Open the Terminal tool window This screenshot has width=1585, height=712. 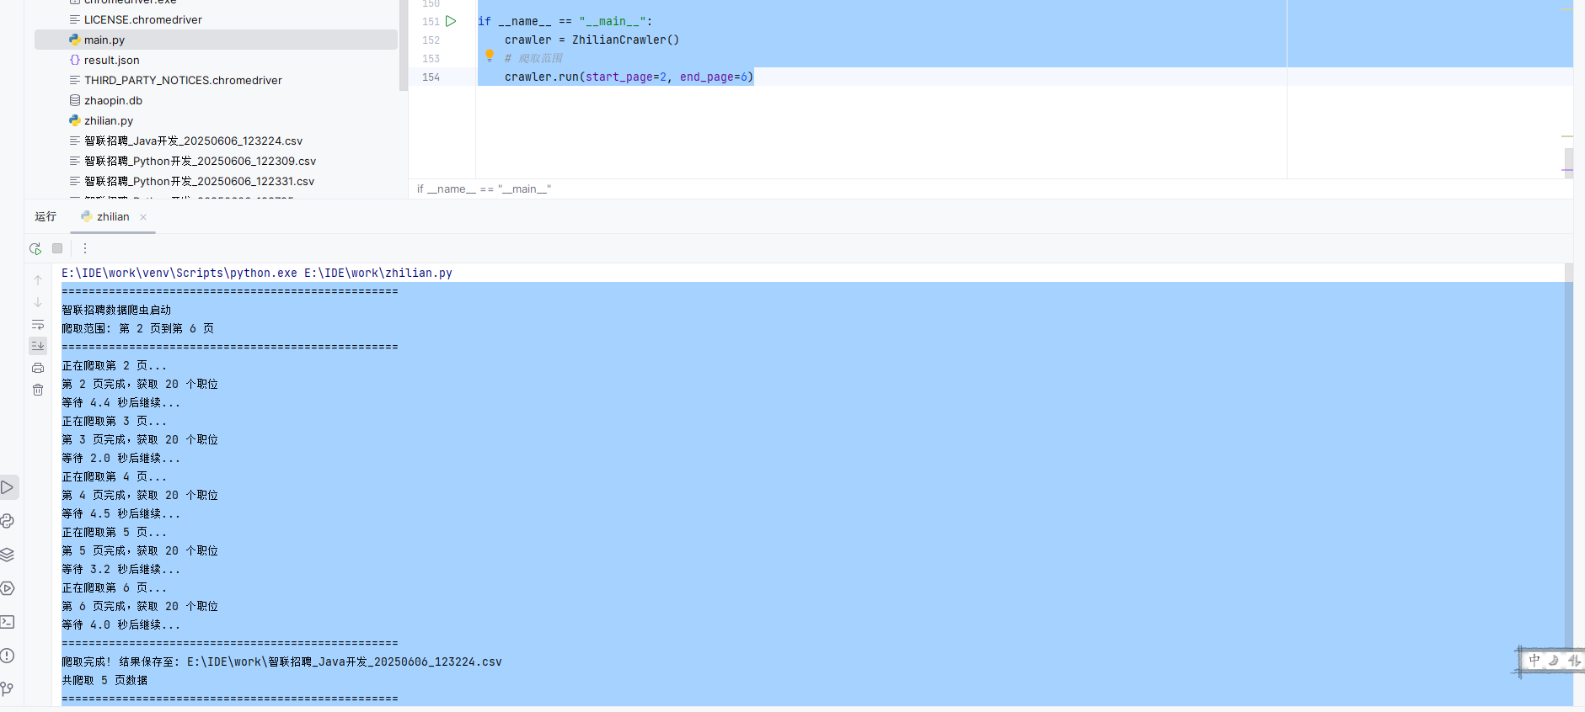(8, 622)
